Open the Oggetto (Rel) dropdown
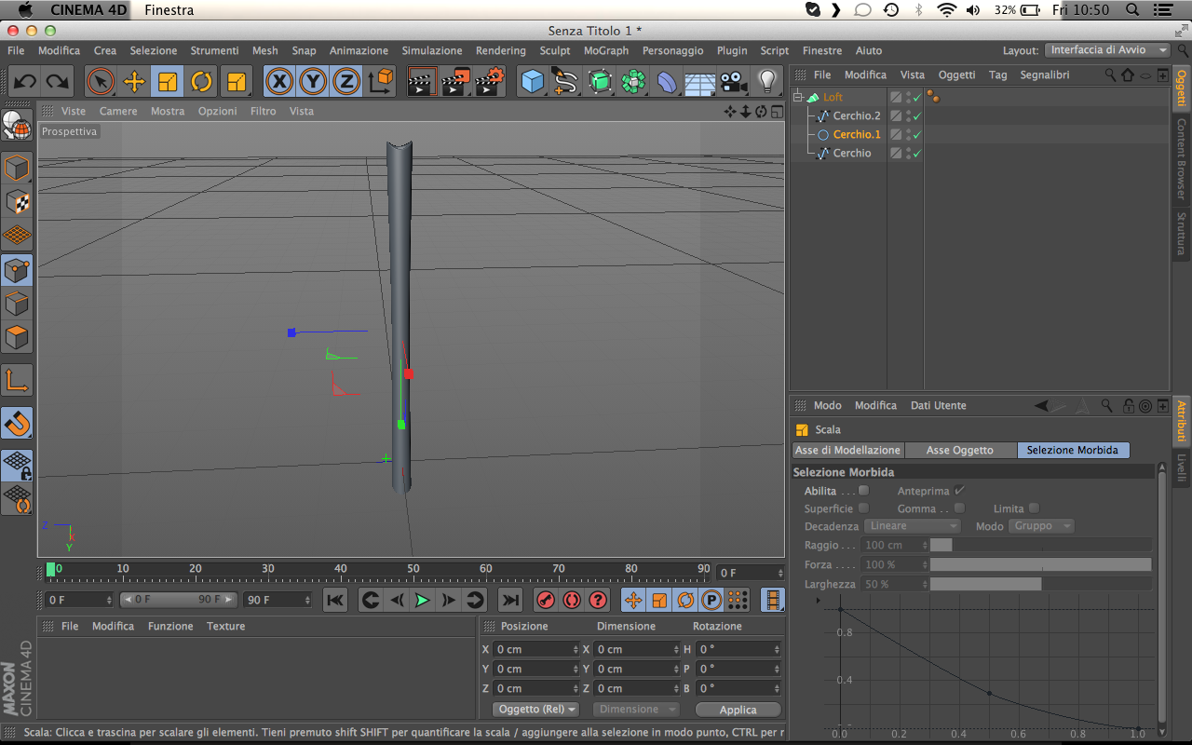The height and width of the screenshot is (745, 1192). (x=536, y=710)
